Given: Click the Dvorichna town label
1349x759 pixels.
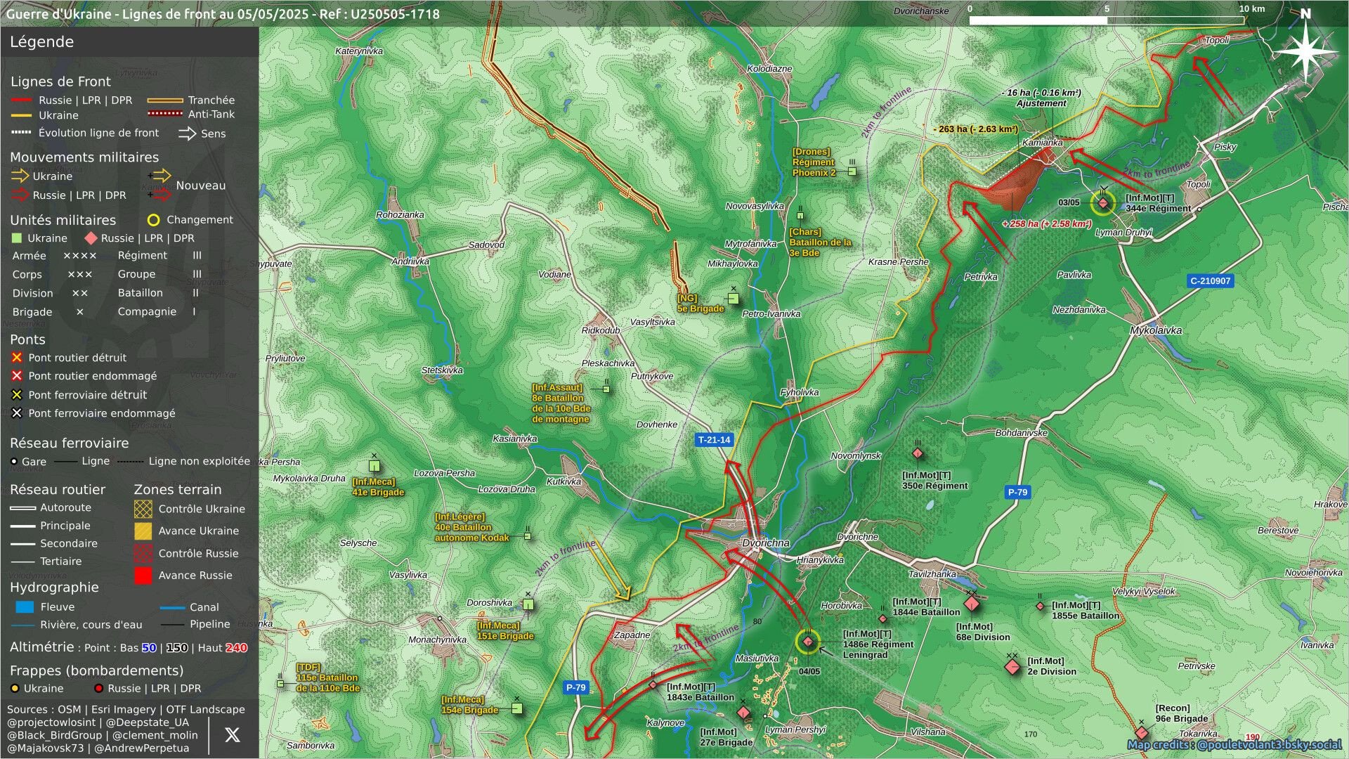Looking at the screenshot, I should pos(766,543).
